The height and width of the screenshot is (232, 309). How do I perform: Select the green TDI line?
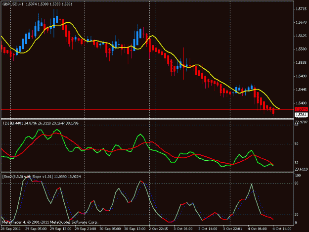(140, 135)
